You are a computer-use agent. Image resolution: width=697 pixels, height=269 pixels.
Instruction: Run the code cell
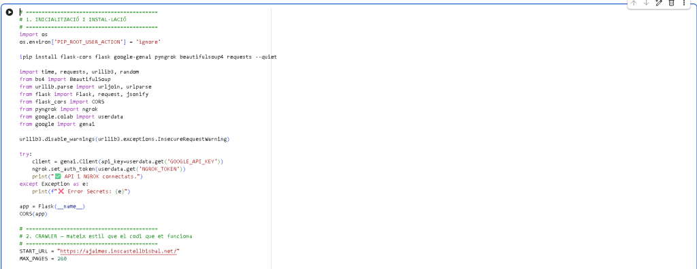click(10, 12)
